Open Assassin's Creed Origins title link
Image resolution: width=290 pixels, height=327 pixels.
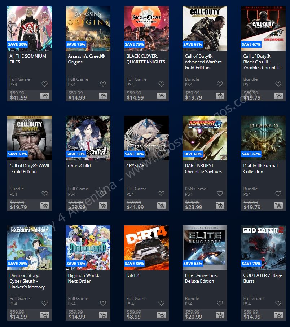[x=86, y=59]
